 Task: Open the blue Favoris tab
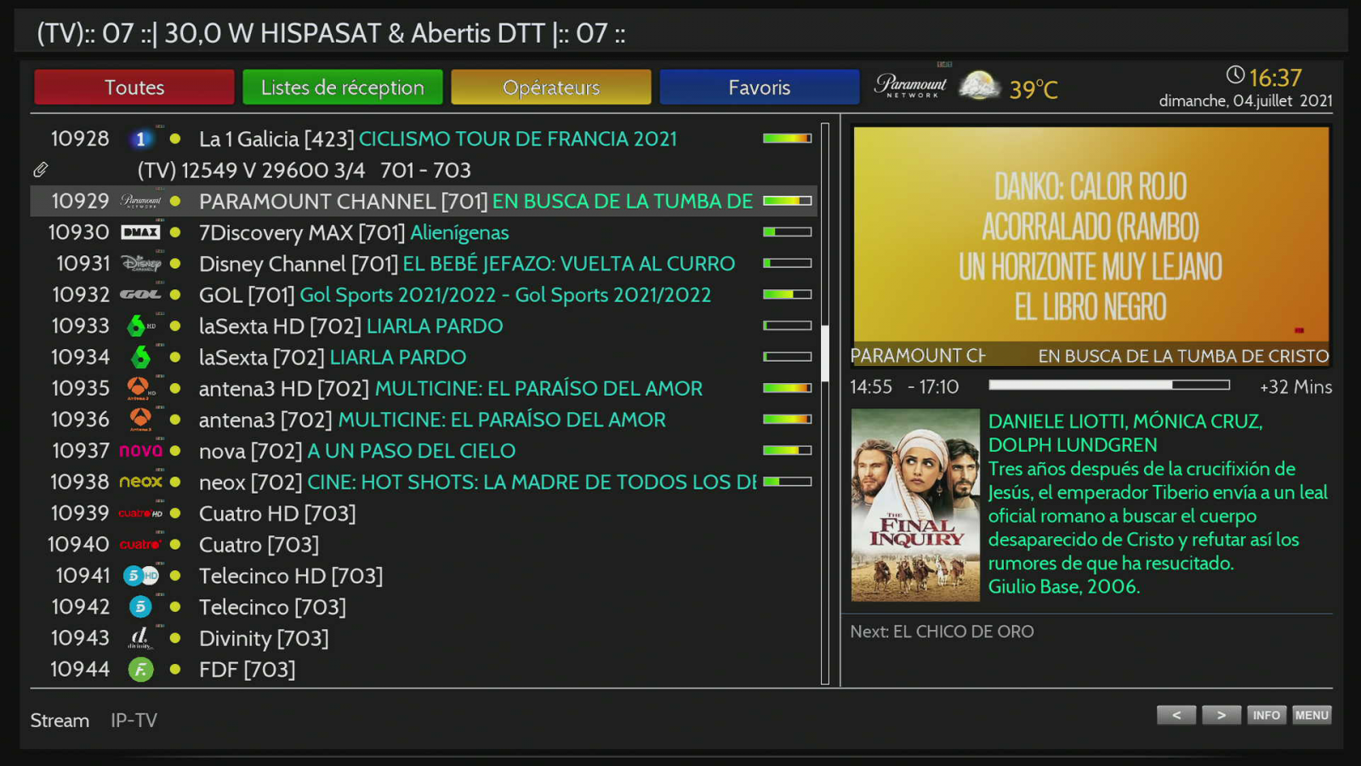tap(760, 87)
